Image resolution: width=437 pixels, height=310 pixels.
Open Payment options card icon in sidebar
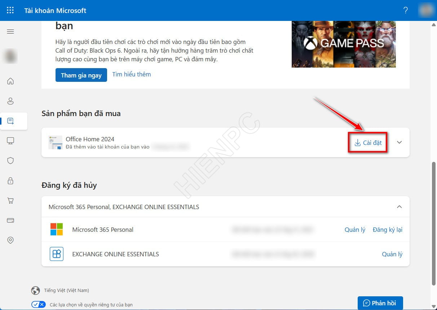pos(10,220)
